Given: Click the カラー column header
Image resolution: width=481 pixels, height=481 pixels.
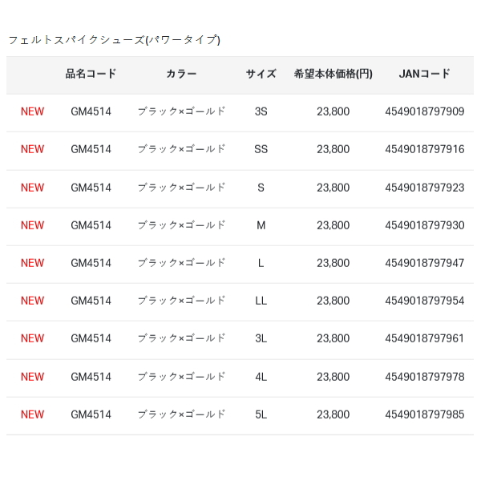Looking at the screenshot, I should pyautogui.click(x=181, y=74).
